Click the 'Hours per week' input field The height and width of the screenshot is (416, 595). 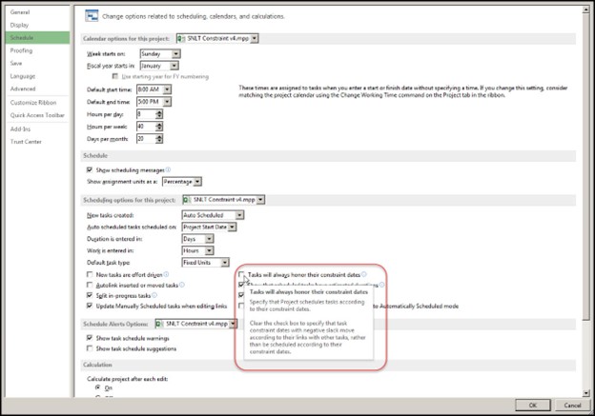pos(145,125)
